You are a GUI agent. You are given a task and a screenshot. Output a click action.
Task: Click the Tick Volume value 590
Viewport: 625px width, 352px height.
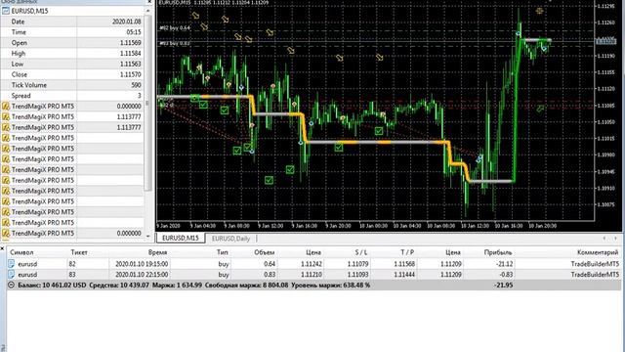(136, 85)
